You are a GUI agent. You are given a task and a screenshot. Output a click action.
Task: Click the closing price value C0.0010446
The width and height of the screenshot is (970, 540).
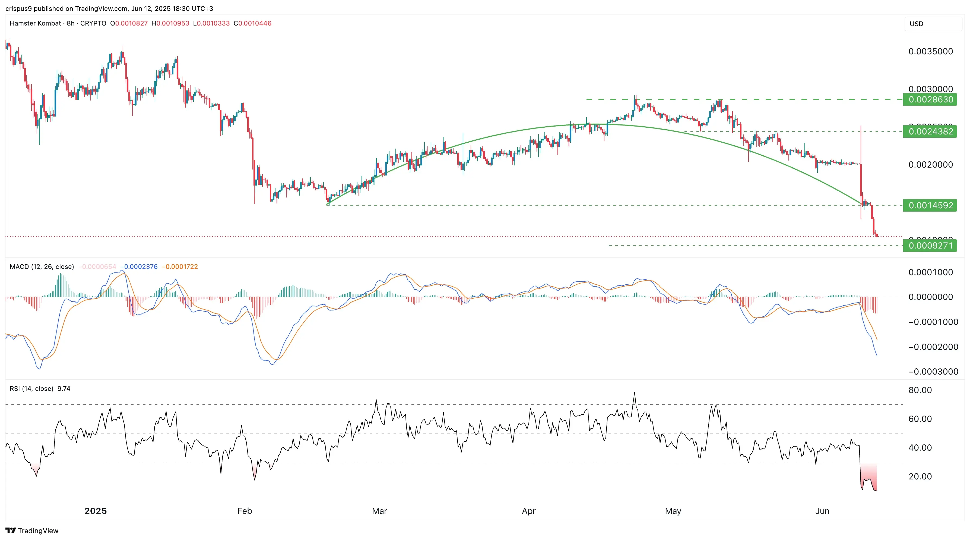(252, 23)
